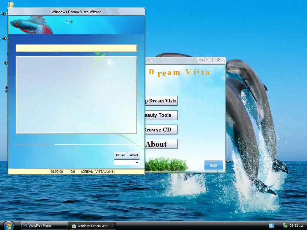This screenshot has height=230, width=307.
Task: Click the \\DREAM_VISTA\Admin status text
Action: tap(97, 172)
